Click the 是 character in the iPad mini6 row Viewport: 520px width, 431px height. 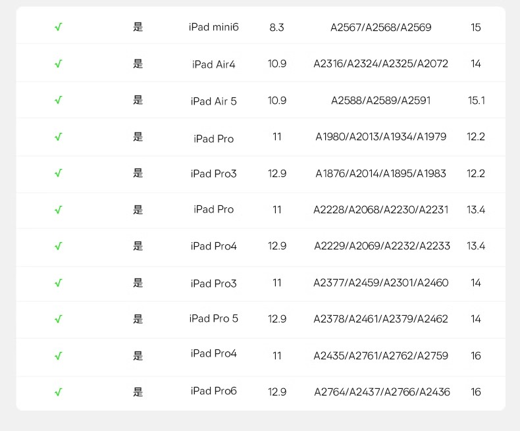138,27
